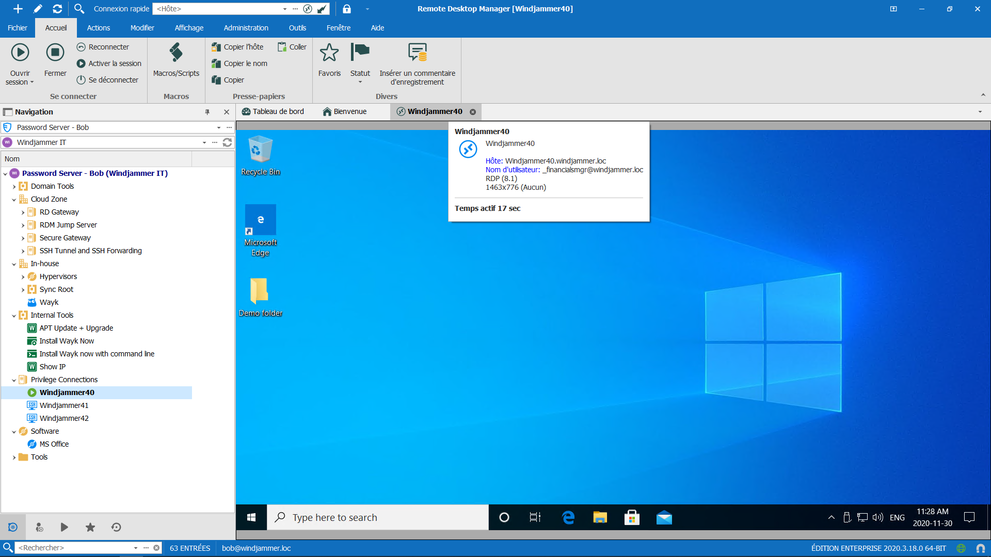Click the quick search magnifier icon in title bar

click(x=79, y=9)
